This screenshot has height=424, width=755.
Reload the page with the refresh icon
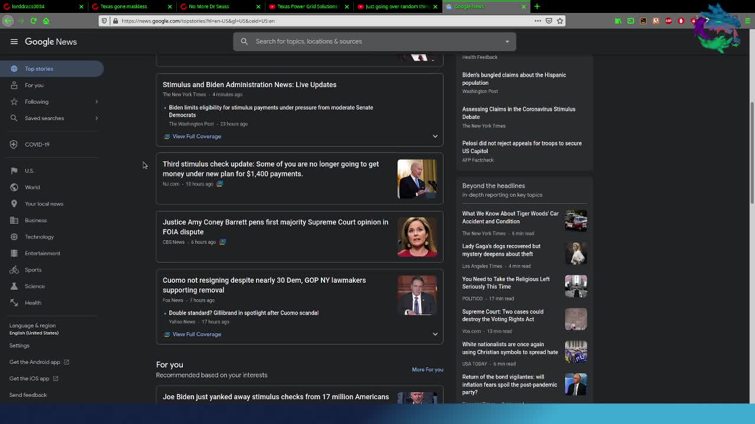coord(34,21)
